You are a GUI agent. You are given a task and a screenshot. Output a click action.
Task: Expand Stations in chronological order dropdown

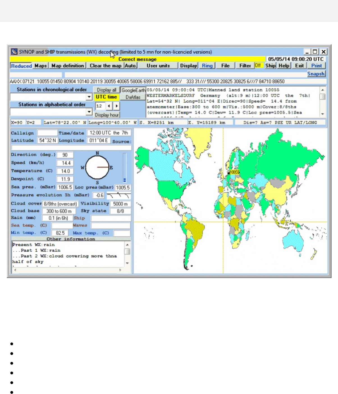coord(89,97)
